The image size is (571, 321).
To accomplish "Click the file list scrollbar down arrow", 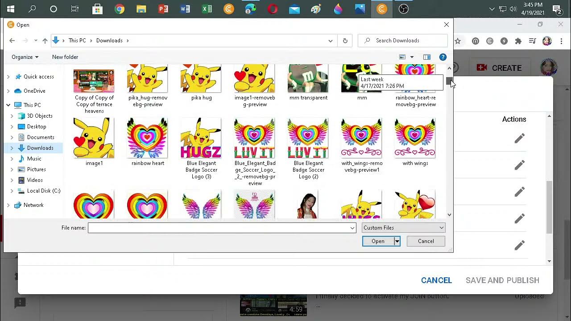I will click(449, 214).
